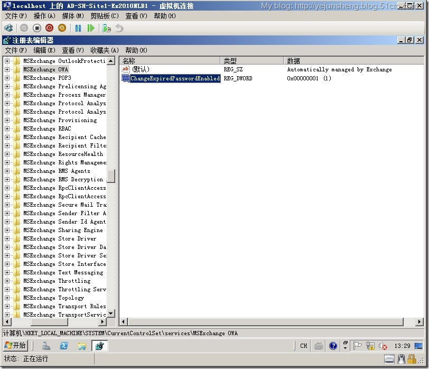
Task: Click the mouse icon in VM status bar
Action: pos(402,359)
